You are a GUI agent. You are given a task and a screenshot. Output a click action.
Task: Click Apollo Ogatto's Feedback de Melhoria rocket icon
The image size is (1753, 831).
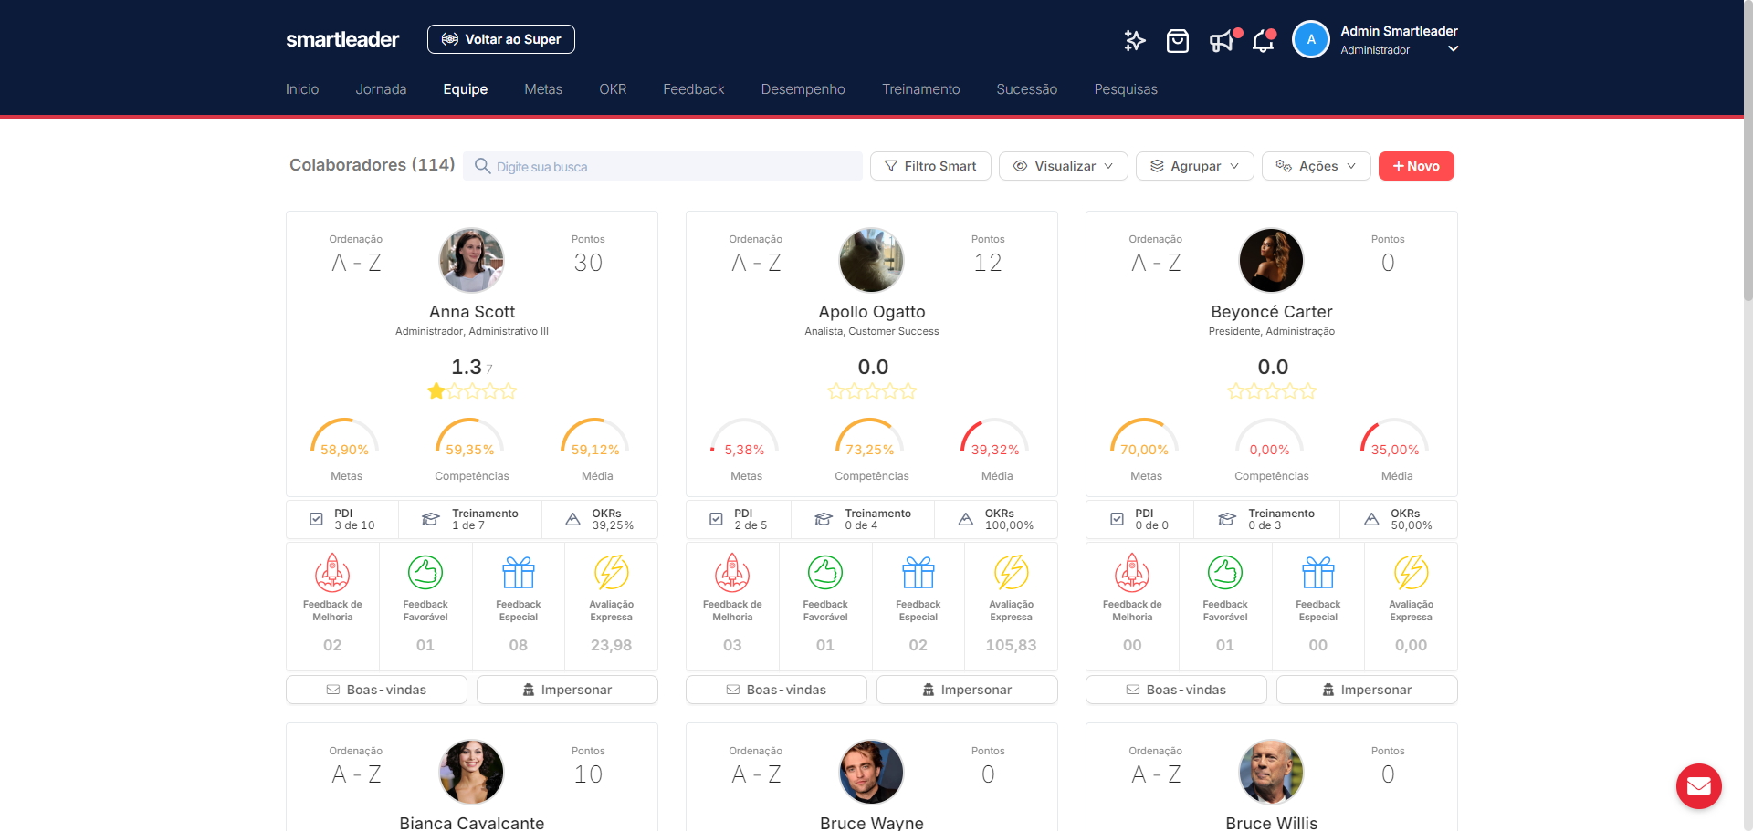732,573
